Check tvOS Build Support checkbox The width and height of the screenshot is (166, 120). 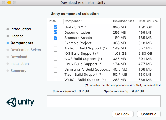(56, 59)
